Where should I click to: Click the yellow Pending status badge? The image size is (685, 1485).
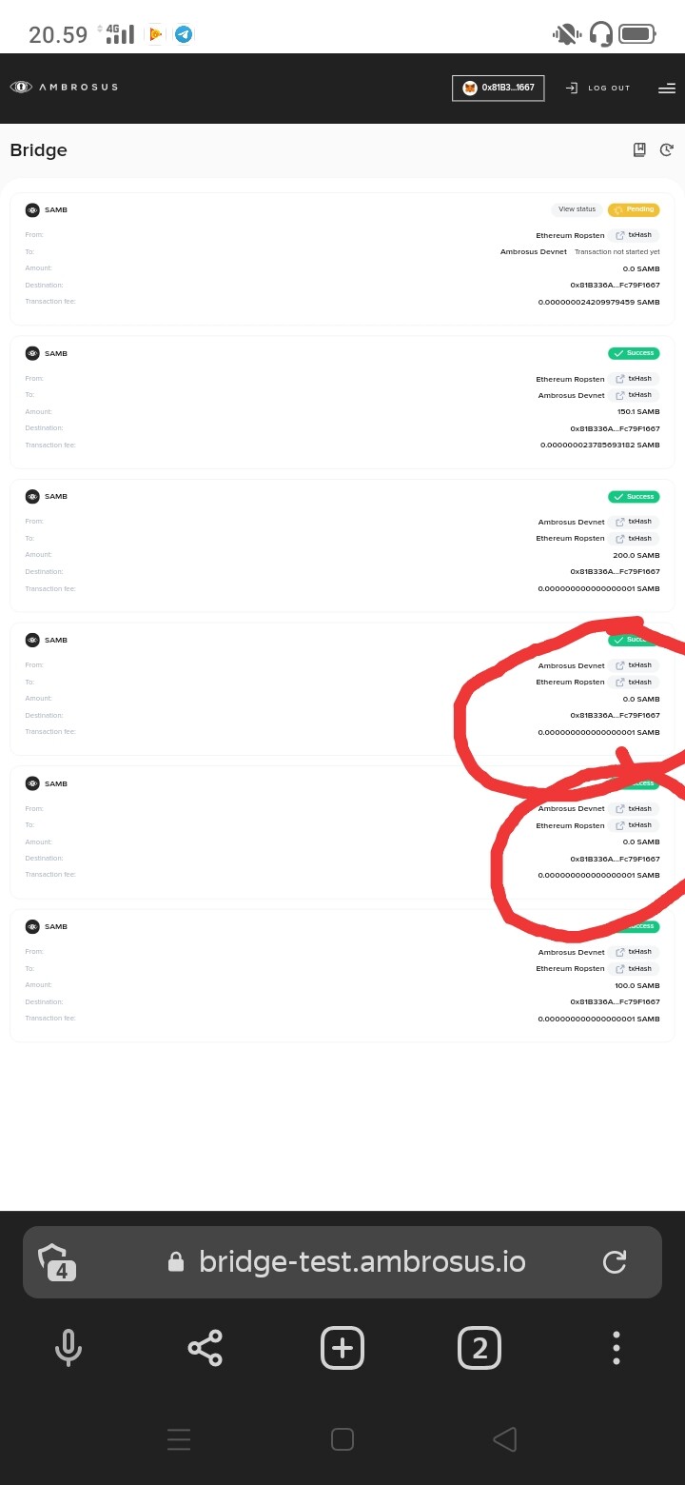(634, 209)
